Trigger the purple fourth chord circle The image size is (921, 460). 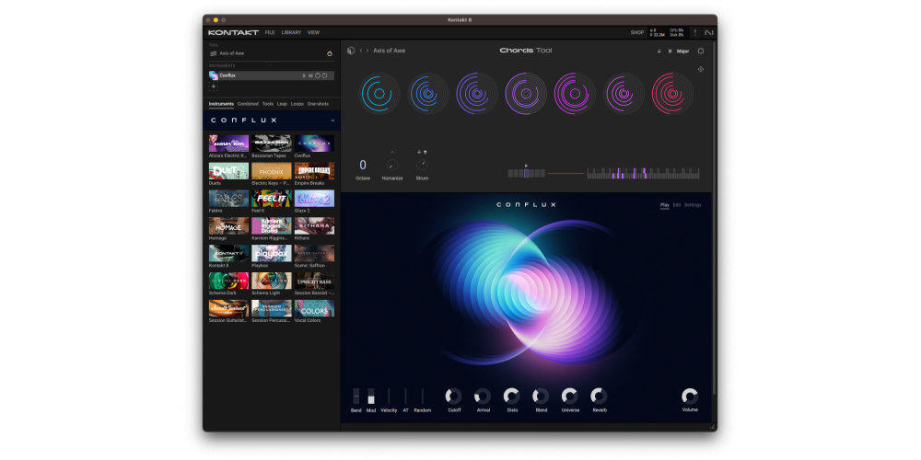click(526, 93)
